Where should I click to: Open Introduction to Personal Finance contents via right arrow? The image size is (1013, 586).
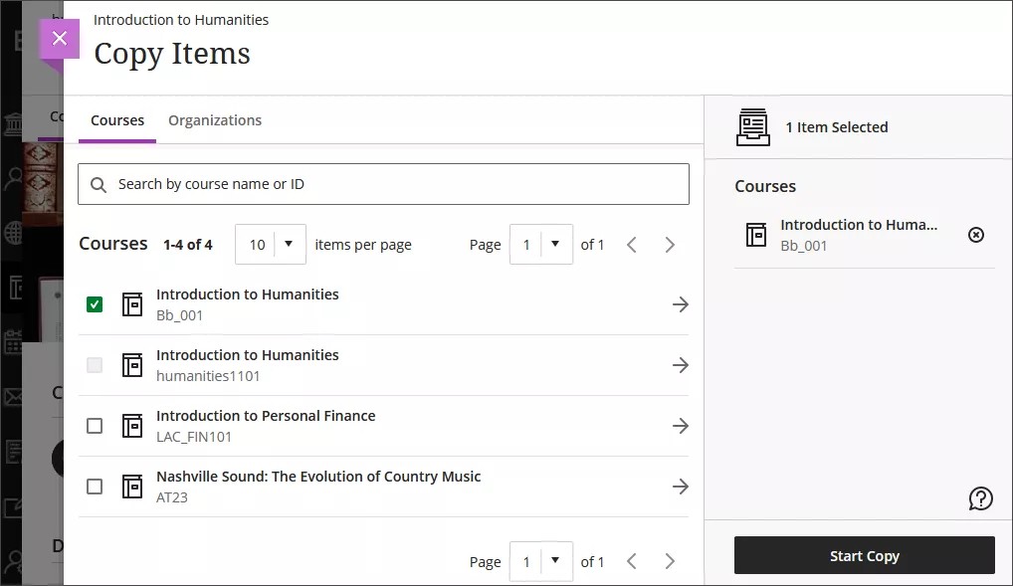click(x=681, y=426)
